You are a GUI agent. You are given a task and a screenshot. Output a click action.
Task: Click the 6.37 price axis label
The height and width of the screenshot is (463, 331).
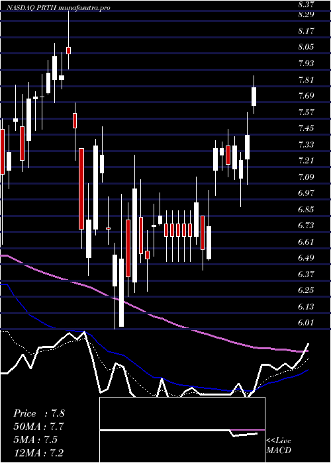point(307,274)
